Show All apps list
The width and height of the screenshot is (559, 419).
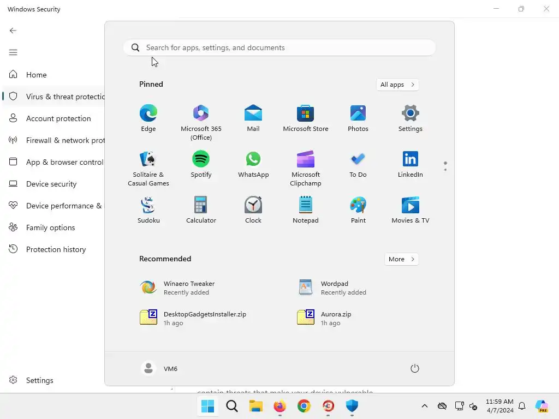pyautogui.click(x=397, y=85)
